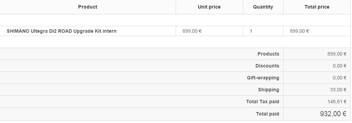The width and height of the screenshot is (352, 123).
Task: Click the Products total 899,00 € value
Action: coord(337,54)
